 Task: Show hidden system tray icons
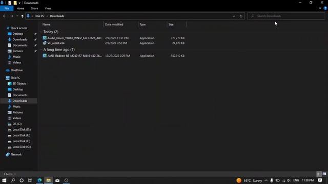[266, 180]
